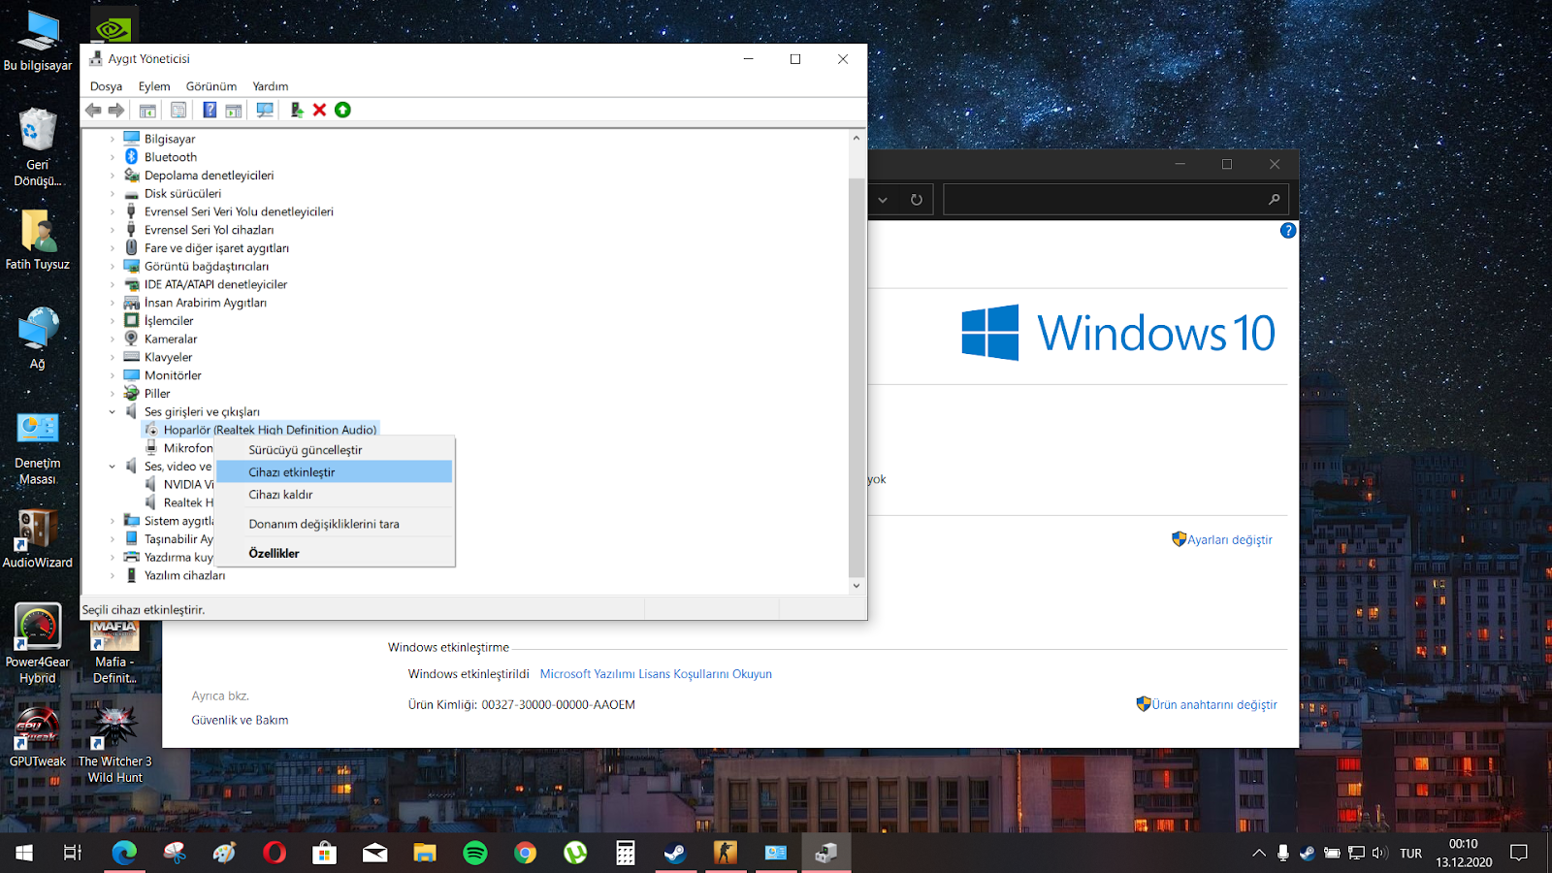This screenshot has height=873, width=1552.
Task: Open Task View on the taskbar
Action: pos(73,853)
